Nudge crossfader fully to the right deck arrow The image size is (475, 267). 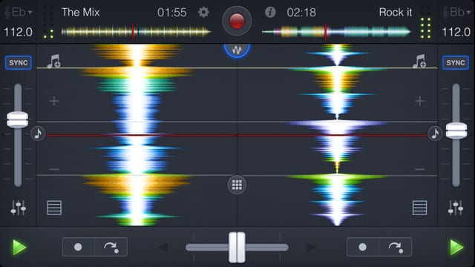pos(310,247)
